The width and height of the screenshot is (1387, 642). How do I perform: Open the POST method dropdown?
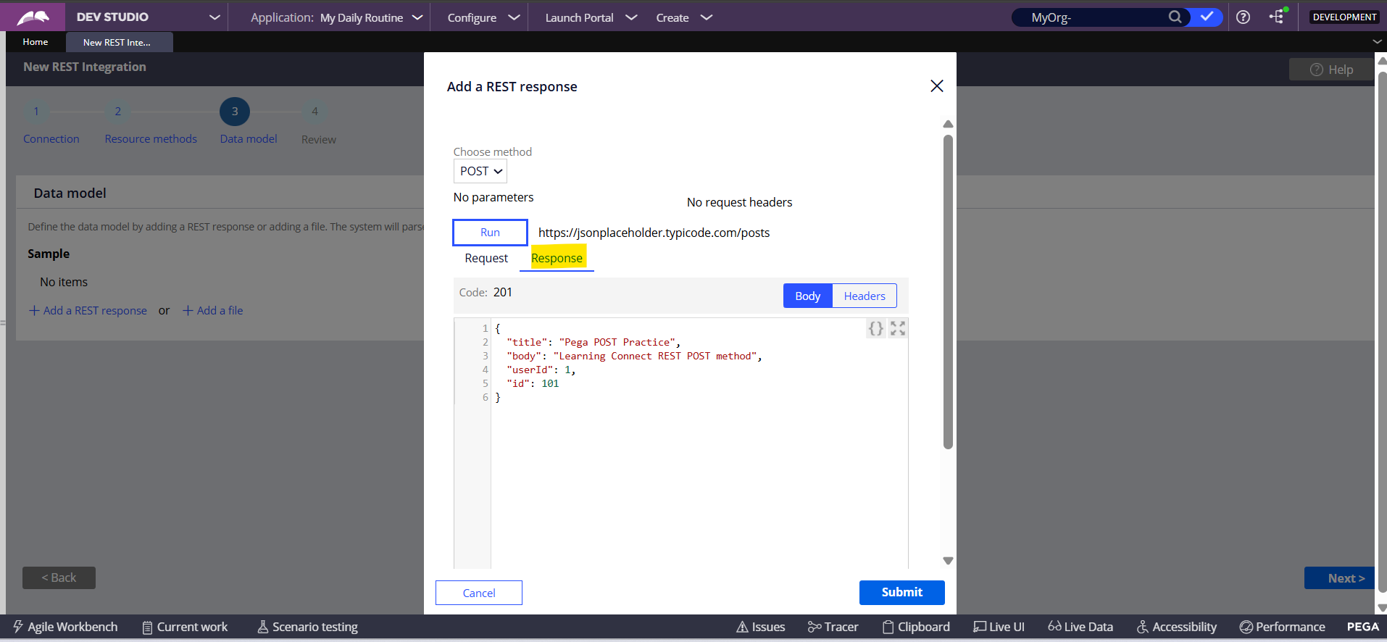[480, 172]
